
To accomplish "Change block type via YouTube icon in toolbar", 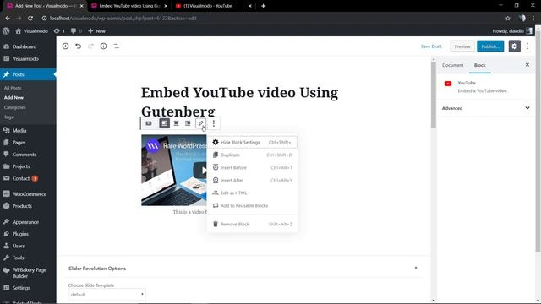I will [149, 123].
